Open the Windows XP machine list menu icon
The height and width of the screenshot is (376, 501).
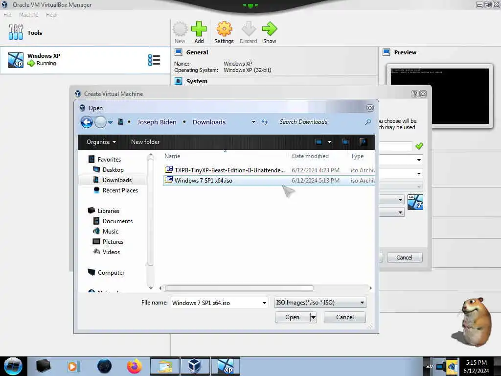click(154, 60)
